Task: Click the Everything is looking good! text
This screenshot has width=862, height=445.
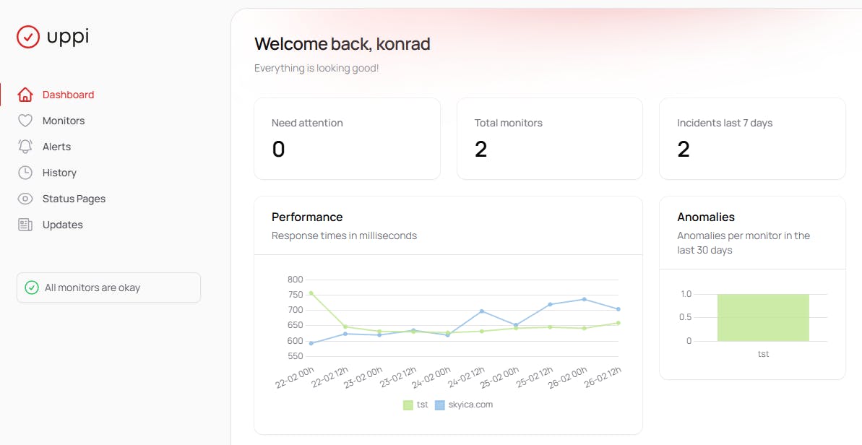Action: coord(316,68)
